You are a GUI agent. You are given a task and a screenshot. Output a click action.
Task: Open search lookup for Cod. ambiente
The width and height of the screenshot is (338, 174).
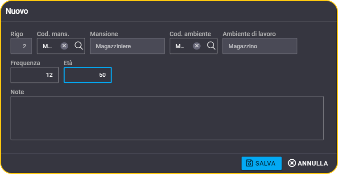click(x=211, y=46)
